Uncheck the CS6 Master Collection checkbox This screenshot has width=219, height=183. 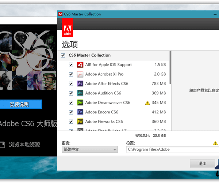pyautogui.click(x=63, y=55)
